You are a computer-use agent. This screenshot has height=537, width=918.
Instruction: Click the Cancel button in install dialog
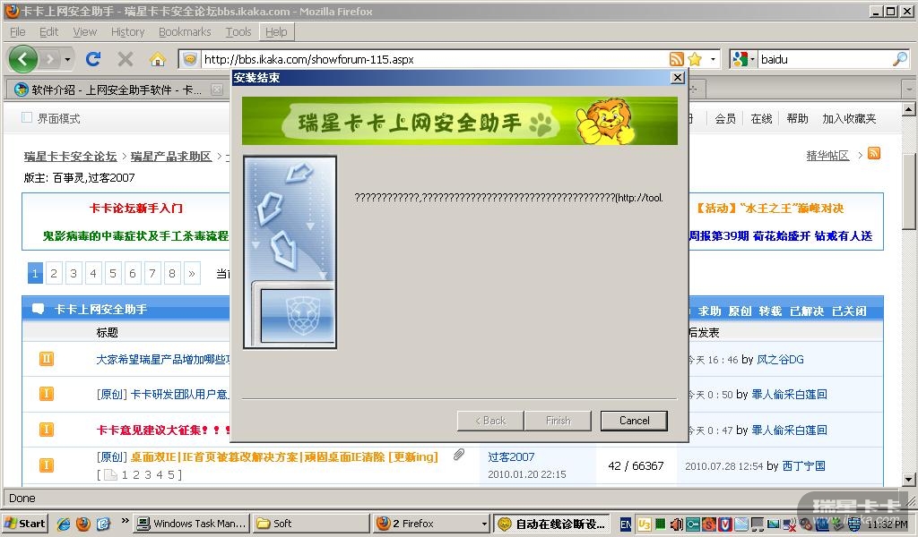point(634,421)
